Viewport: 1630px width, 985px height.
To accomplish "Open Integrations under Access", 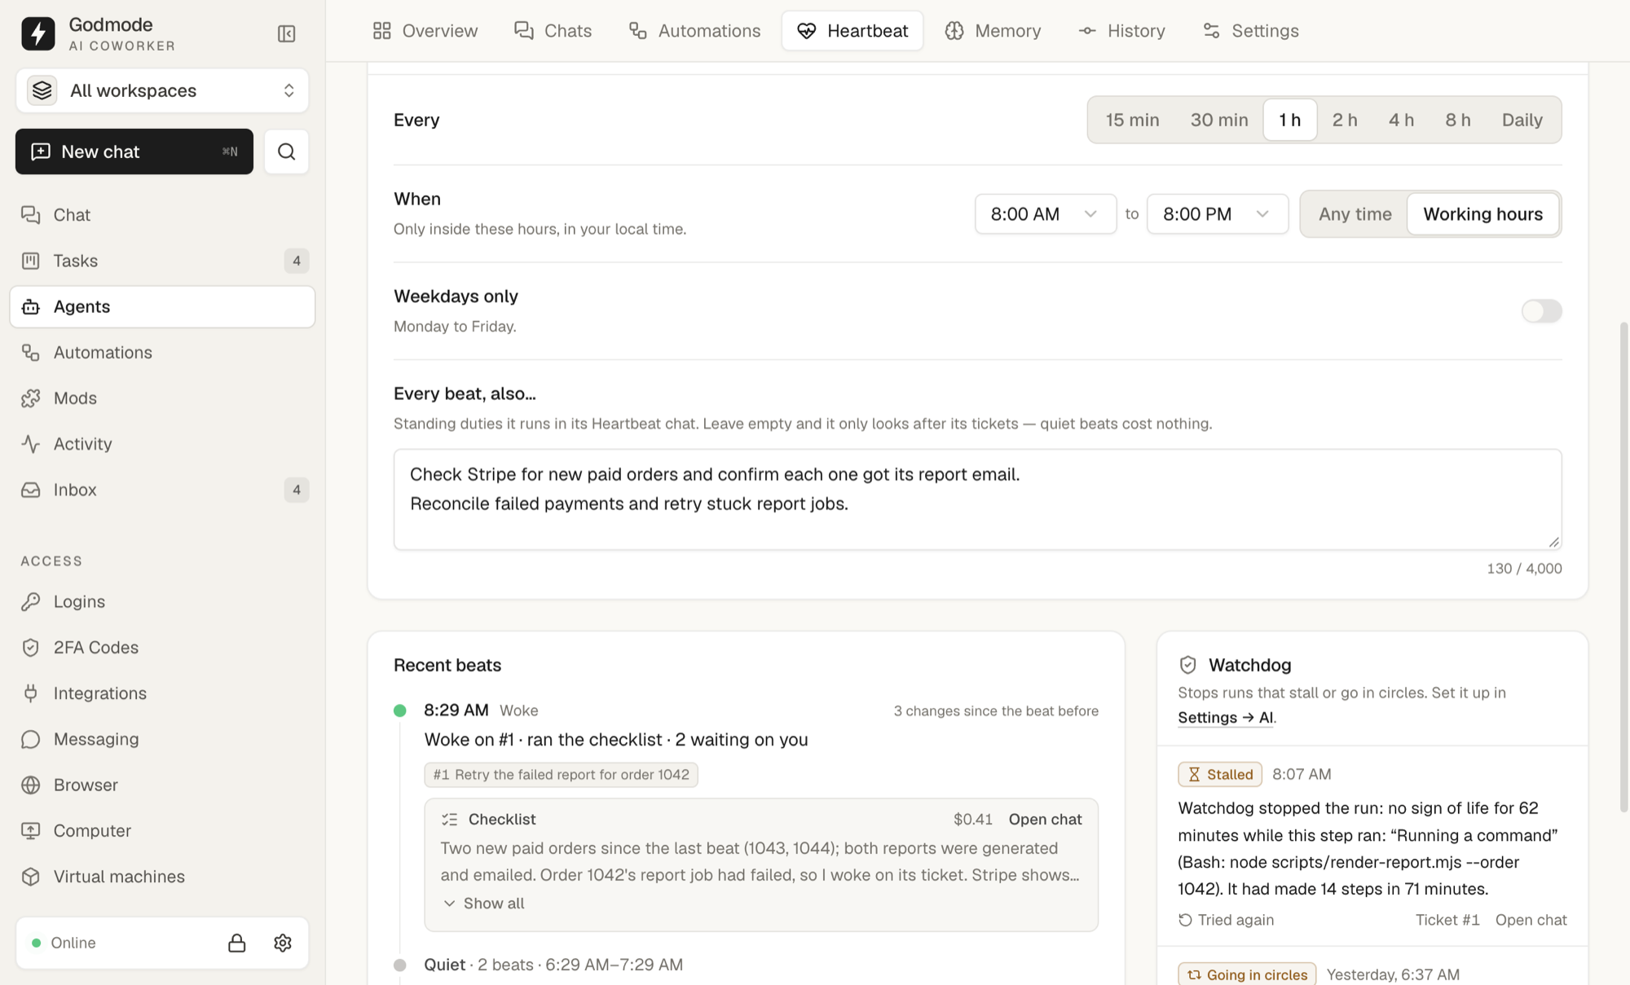I will coord(162,693).
